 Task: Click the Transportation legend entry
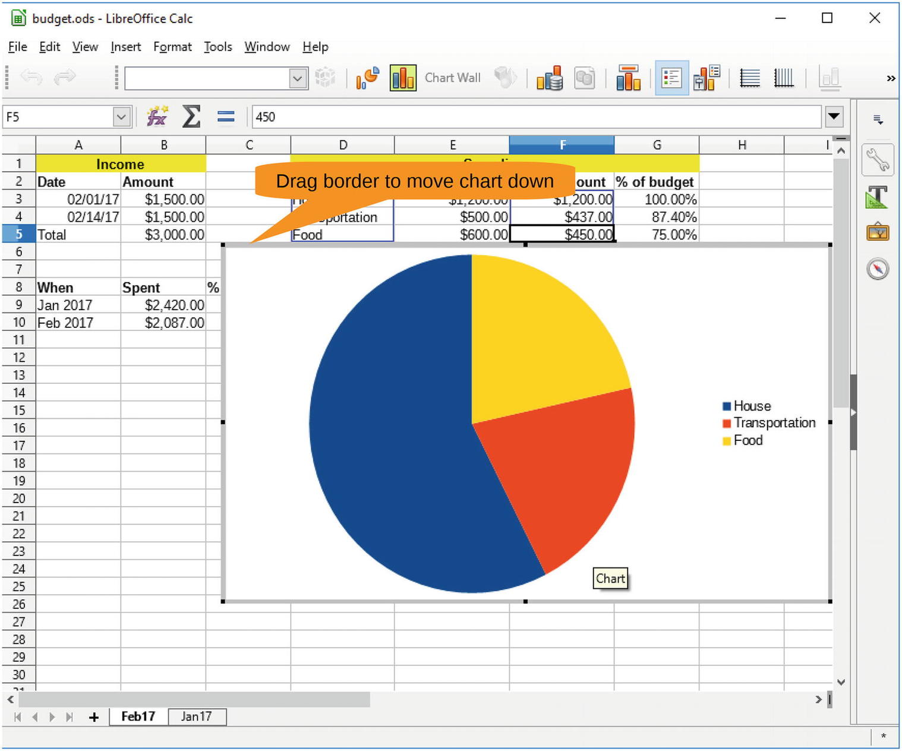pos(769,422)
